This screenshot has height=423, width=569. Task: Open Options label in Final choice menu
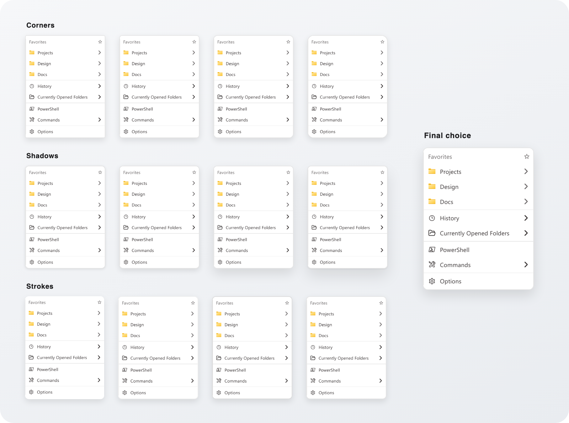(450, 281)
